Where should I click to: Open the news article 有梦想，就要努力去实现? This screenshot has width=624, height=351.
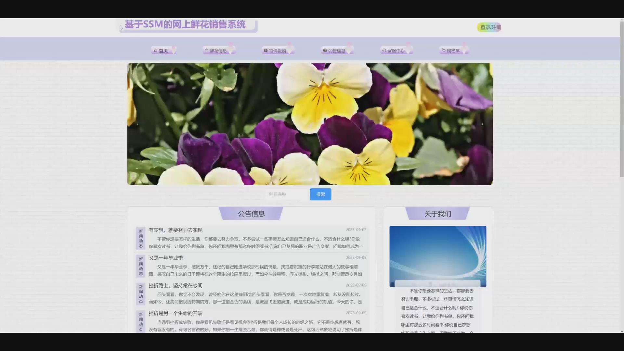pyautogui.click(x=175, y=230)
